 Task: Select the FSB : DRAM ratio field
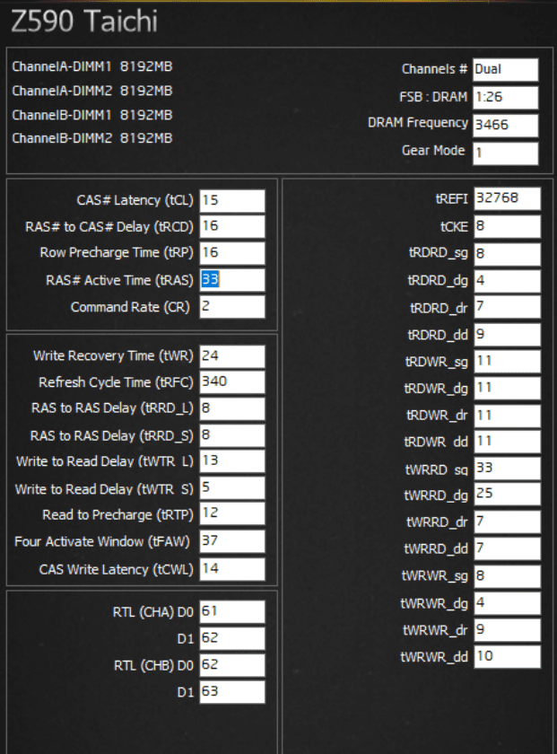[x=506, y=98]
